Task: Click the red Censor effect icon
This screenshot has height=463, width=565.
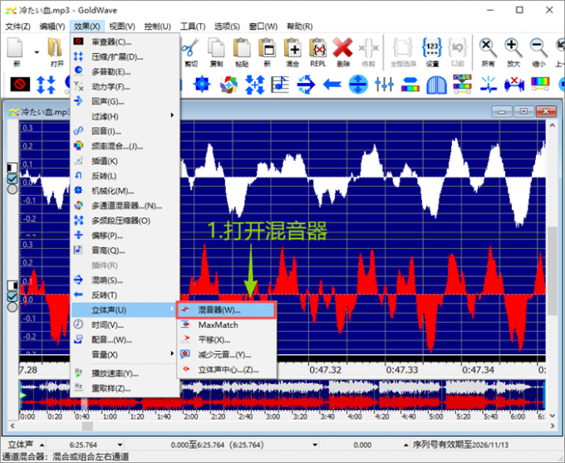Action: click(x=20, y=85)
